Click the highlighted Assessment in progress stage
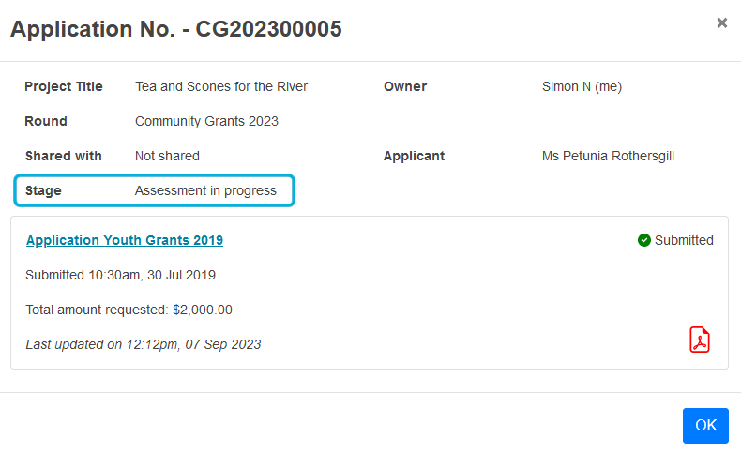The height and width of the screenshot is (453, 741). [205, 190]
